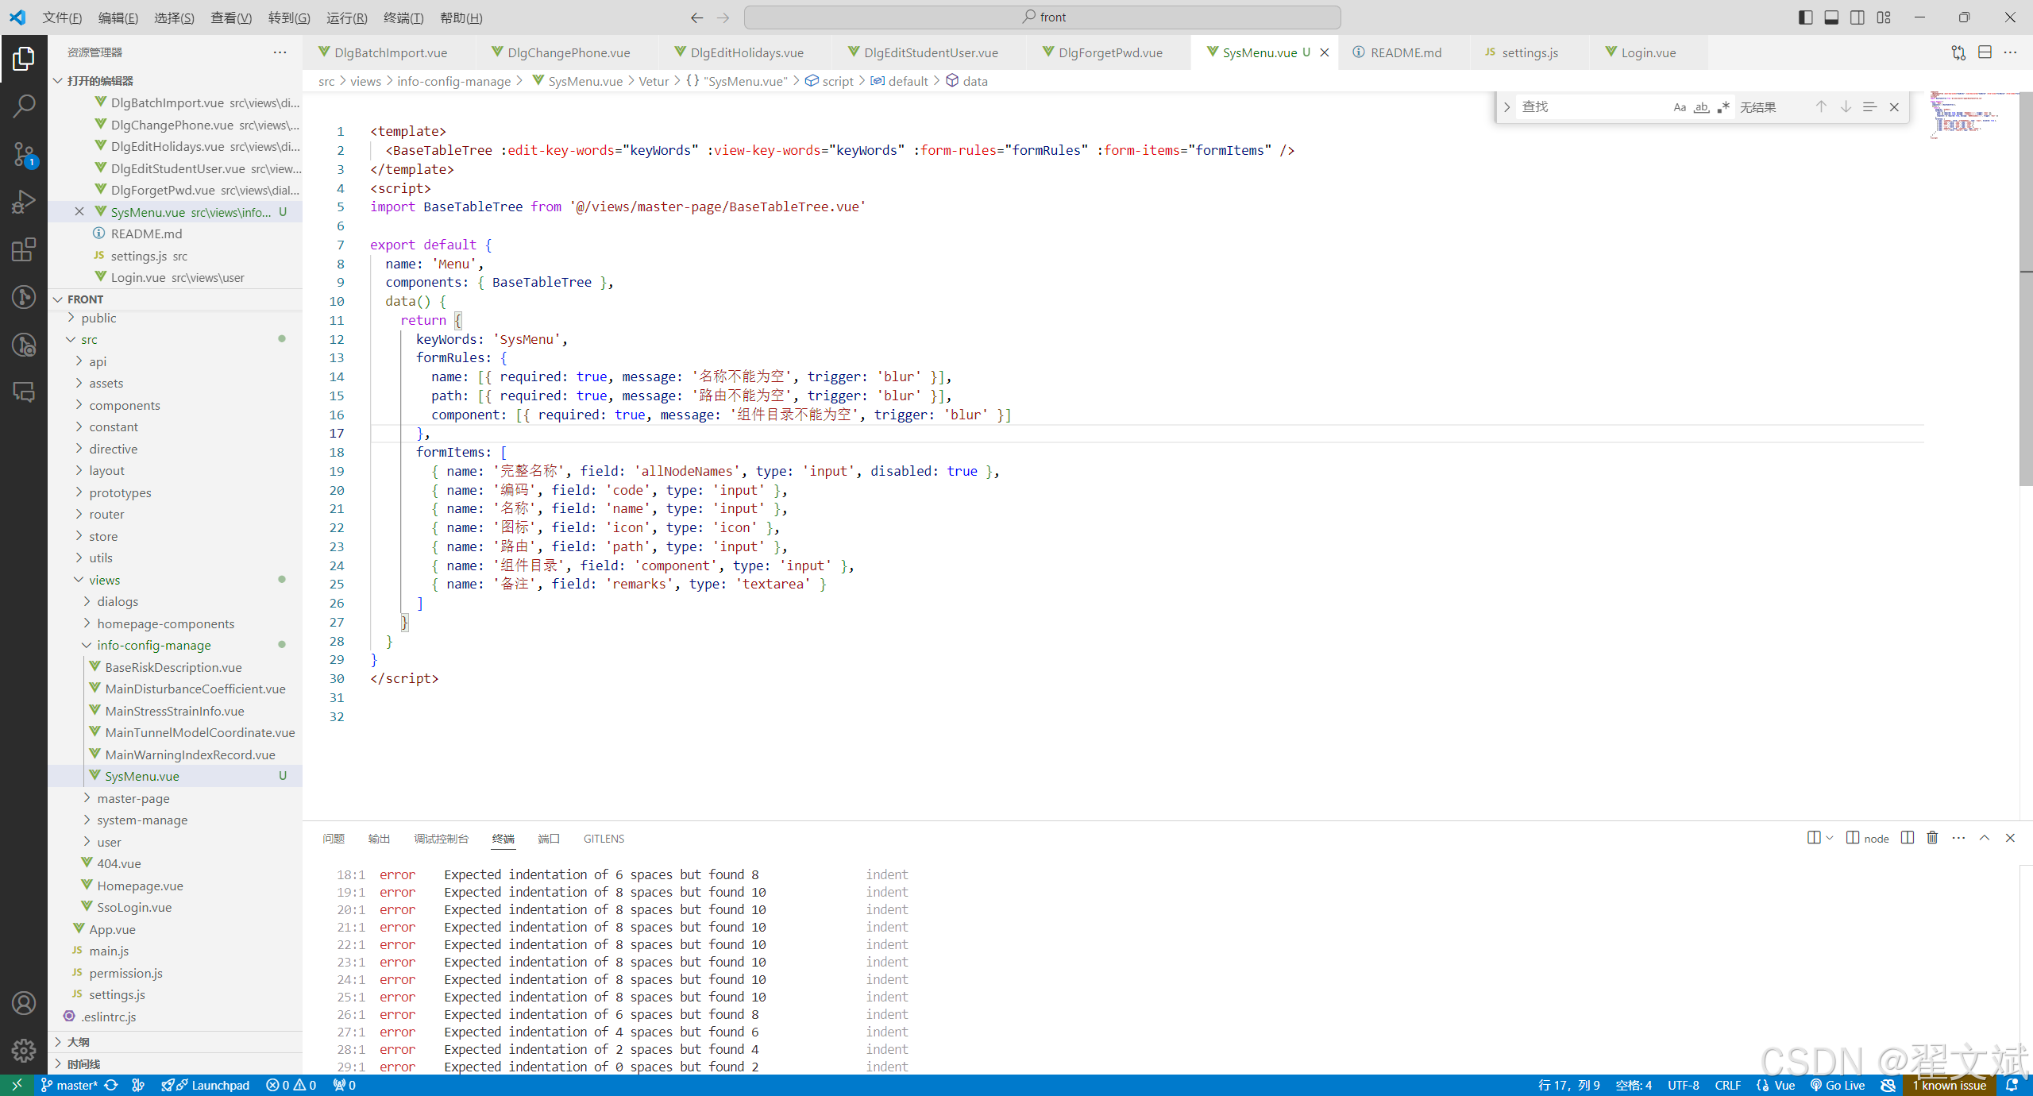Toggle match case in find widget
2033x1096 pixels.
click(1679, 107)
